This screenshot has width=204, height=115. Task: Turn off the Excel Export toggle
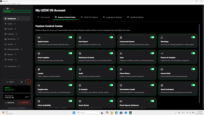pos(111,37)
